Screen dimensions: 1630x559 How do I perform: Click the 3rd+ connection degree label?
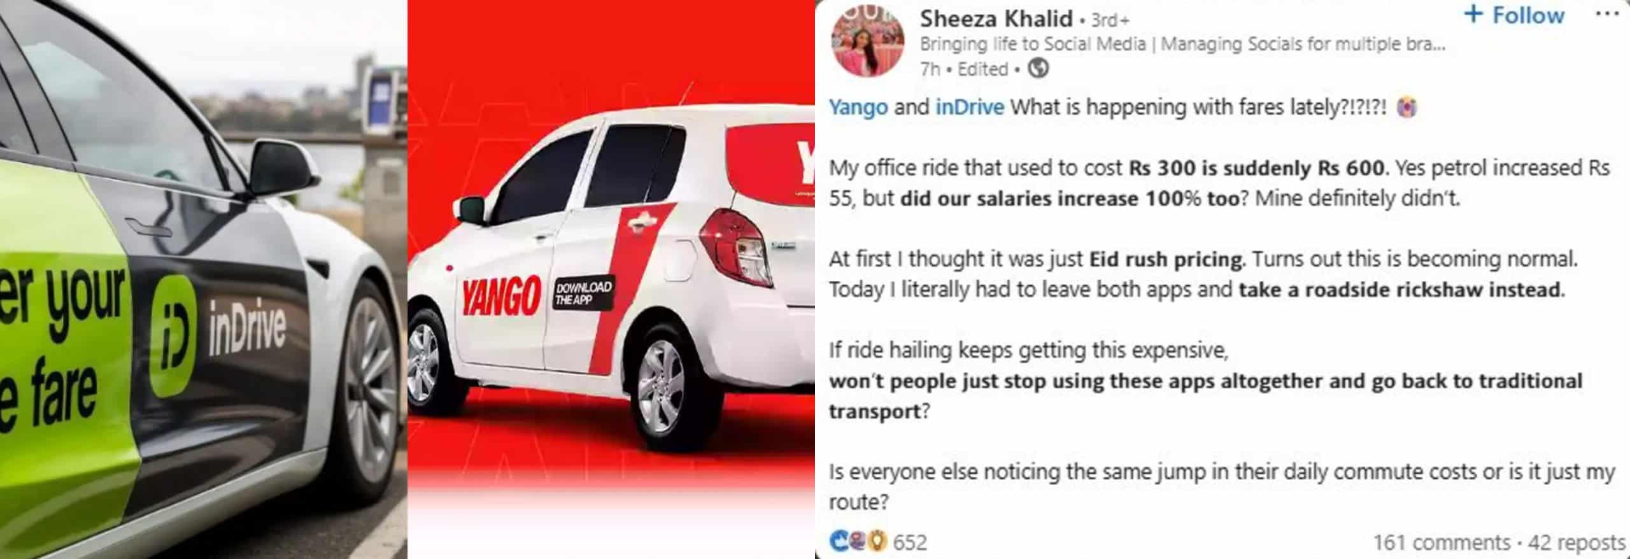tap(1110, 20)
